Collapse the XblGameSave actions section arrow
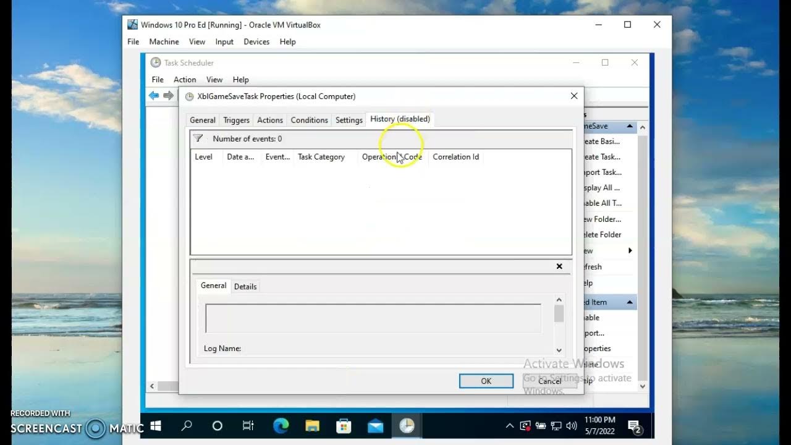This screenshot has width=791, height=445. click(630, 126)
